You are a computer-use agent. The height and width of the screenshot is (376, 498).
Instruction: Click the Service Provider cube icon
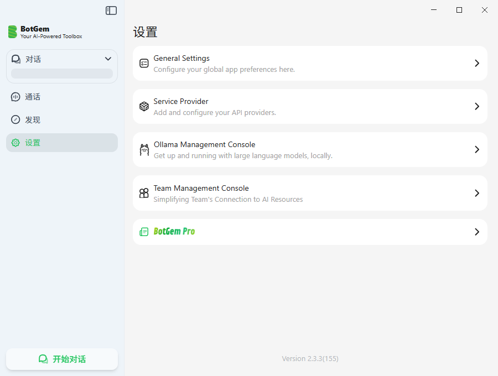pos(144,106)
